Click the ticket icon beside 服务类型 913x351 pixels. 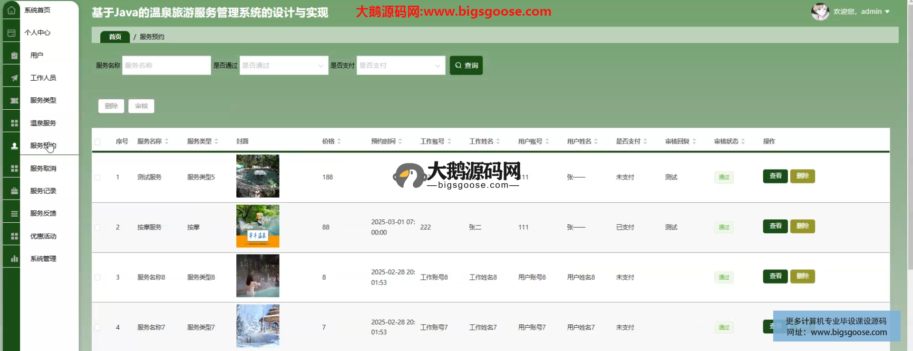14,101
